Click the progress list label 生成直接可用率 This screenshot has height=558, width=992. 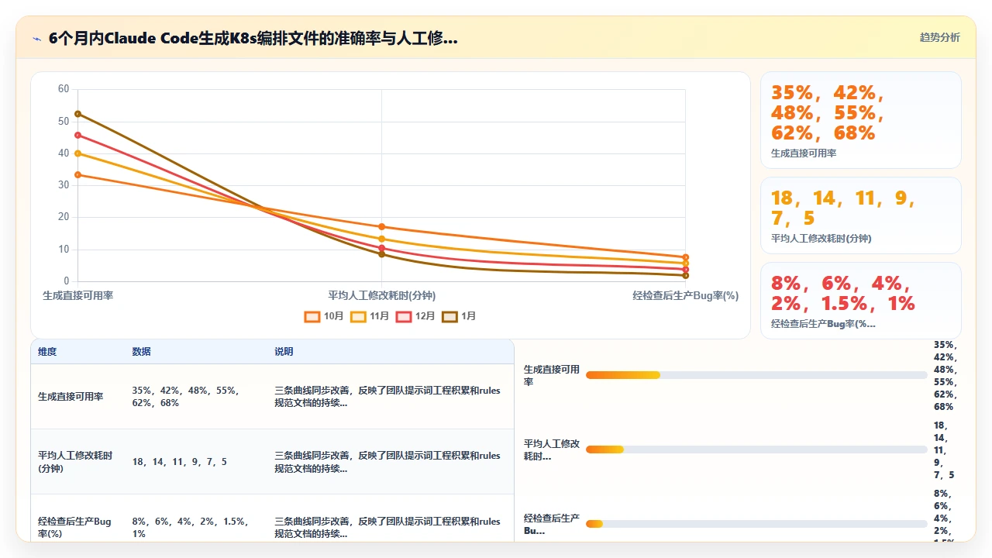coord(552,375)
